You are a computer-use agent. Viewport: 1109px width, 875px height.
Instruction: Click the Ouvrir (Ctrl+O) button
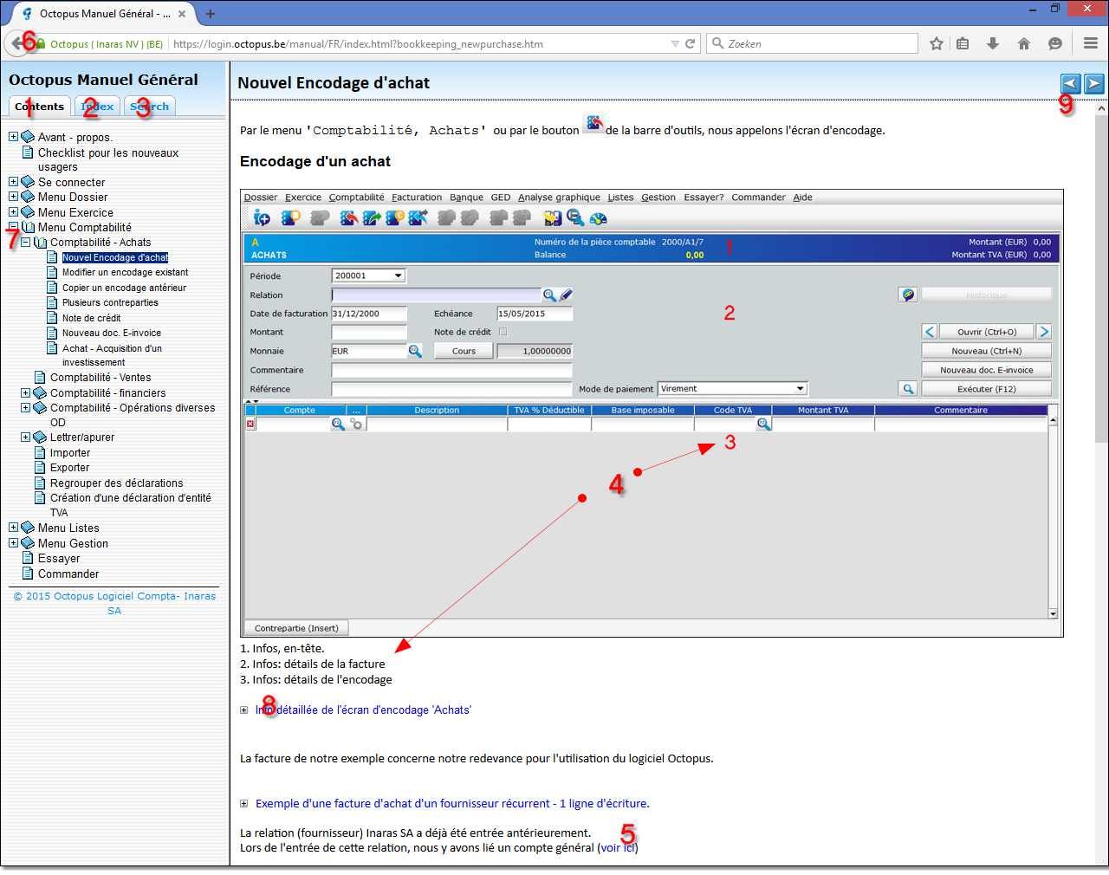pos(986,332)
